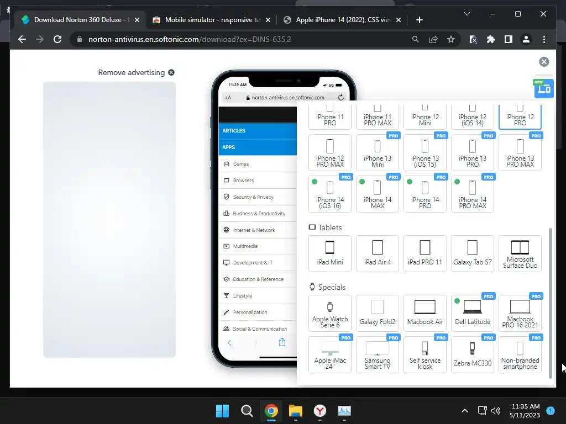Tap the simulated Safari share icon
Screen dimensions: 566x424
click(x=282, y=342)
